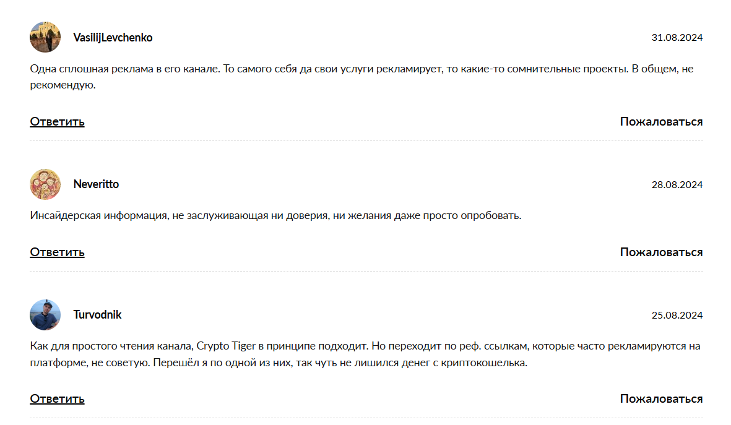
Task: Click the Turvodnik username
Action: 97,314
